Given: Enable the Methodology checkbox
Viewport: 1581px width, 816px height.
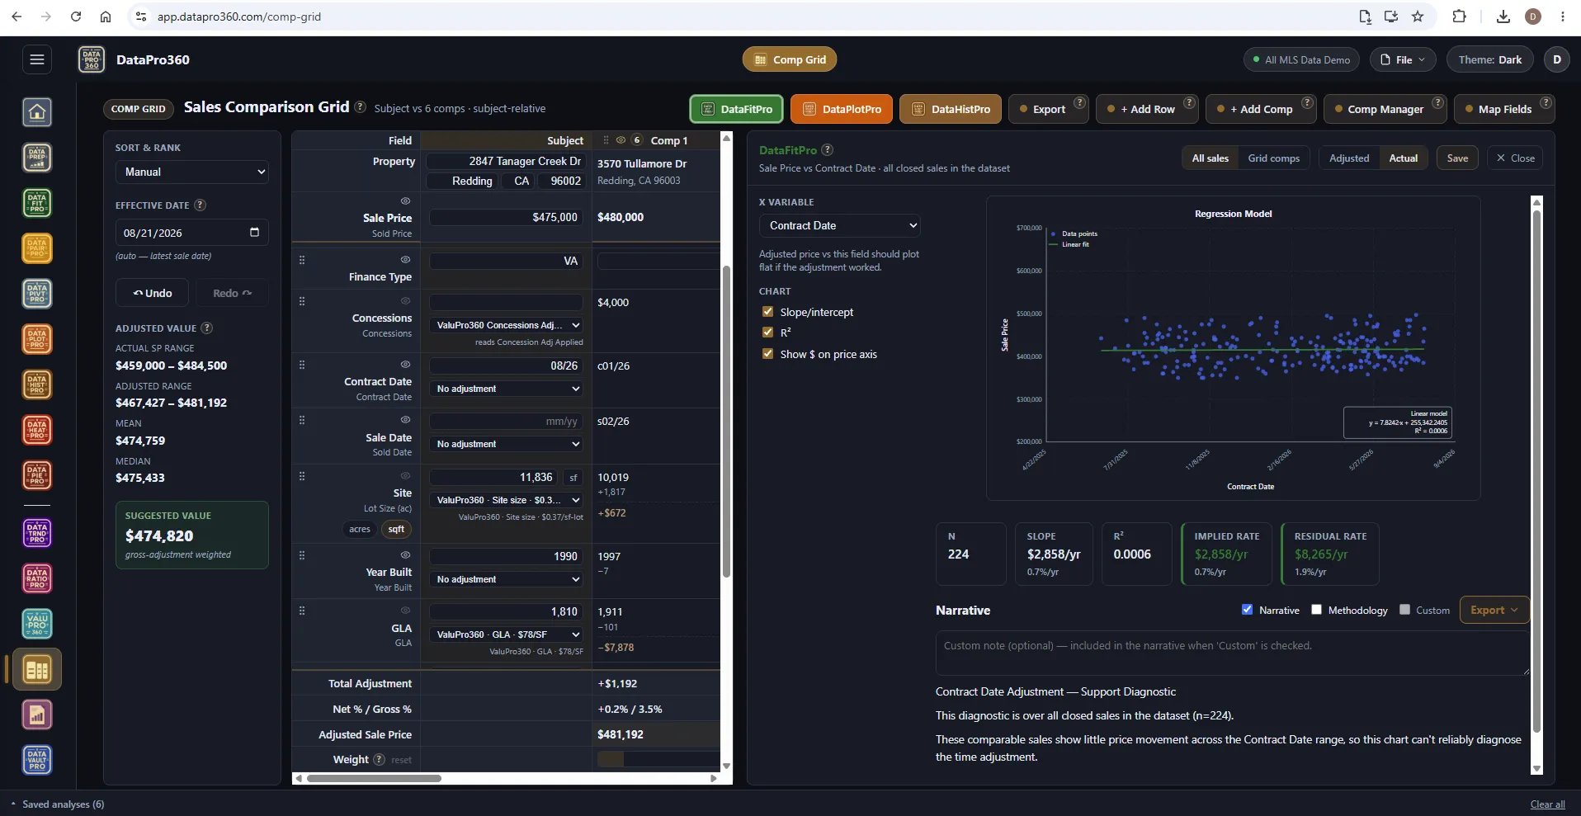Looking at the screenshot, I should click(x=1316, y=610).
